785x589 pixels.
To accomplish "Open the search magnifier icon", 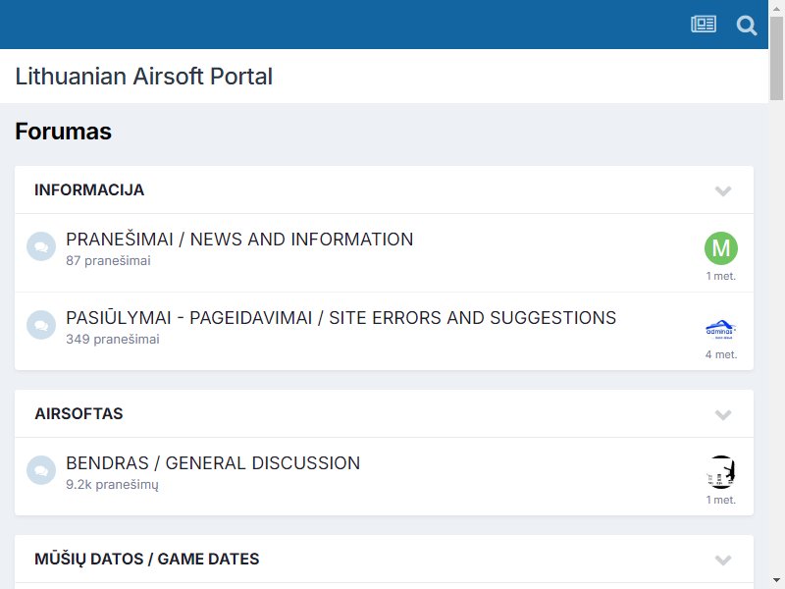I will click(747, 26).
